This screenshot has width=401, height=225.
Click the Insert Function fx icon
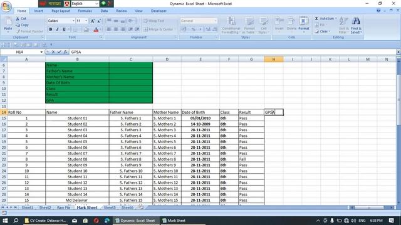[x=65, y=52]
